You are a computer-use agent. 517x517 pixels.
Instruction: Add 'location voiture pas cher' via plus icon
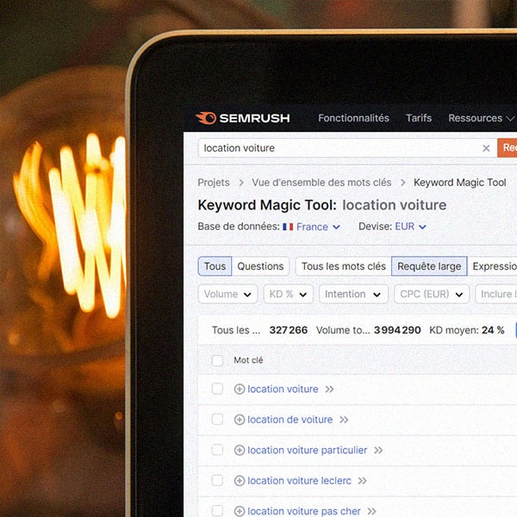click(240, 511)
